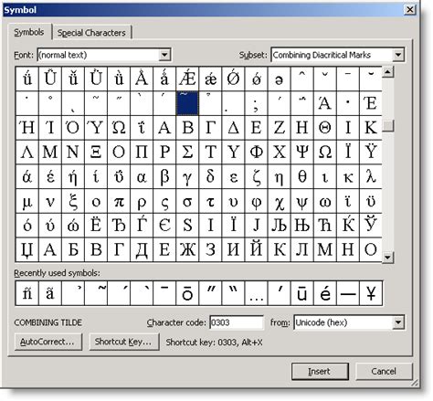Select the Cyrillic Ъ-like Ђ symbol
Image resolution: width=433 pixels, height=401 pixels.
119,226
